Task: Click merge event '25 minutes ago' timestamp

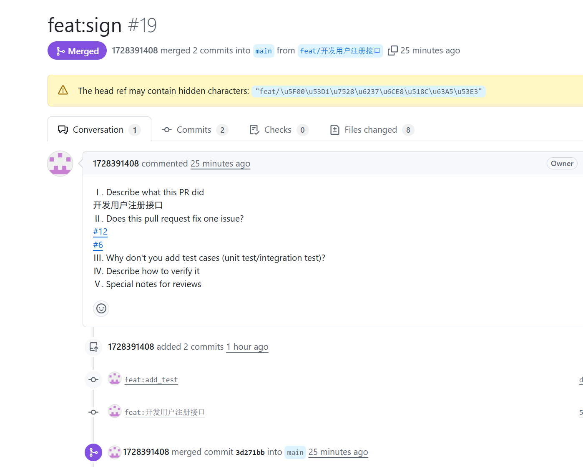Action: tap(338, 452)
